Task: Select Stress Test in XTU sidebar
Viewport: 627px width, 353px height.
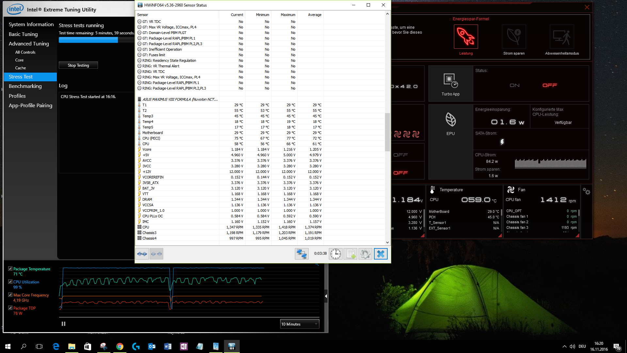Action: point(30,77)
